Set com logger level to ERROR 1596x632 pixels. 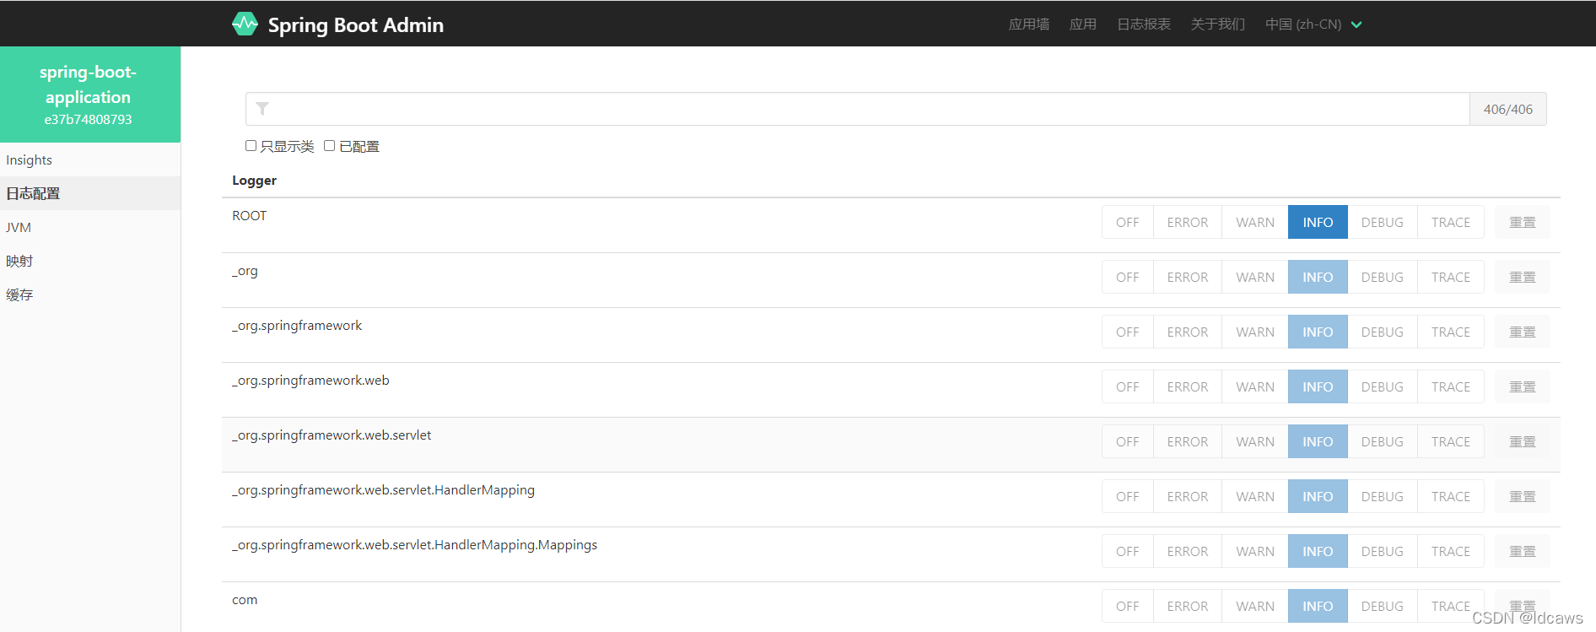click(1187, 606)
